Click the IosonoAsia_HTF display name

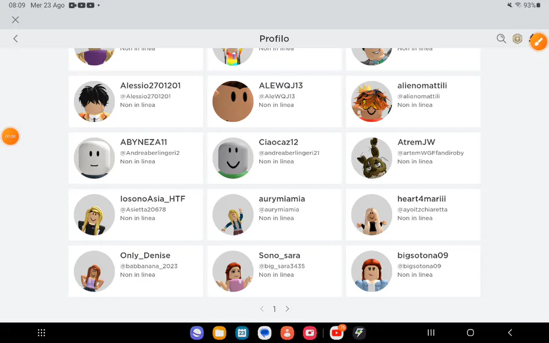[152, 199]
